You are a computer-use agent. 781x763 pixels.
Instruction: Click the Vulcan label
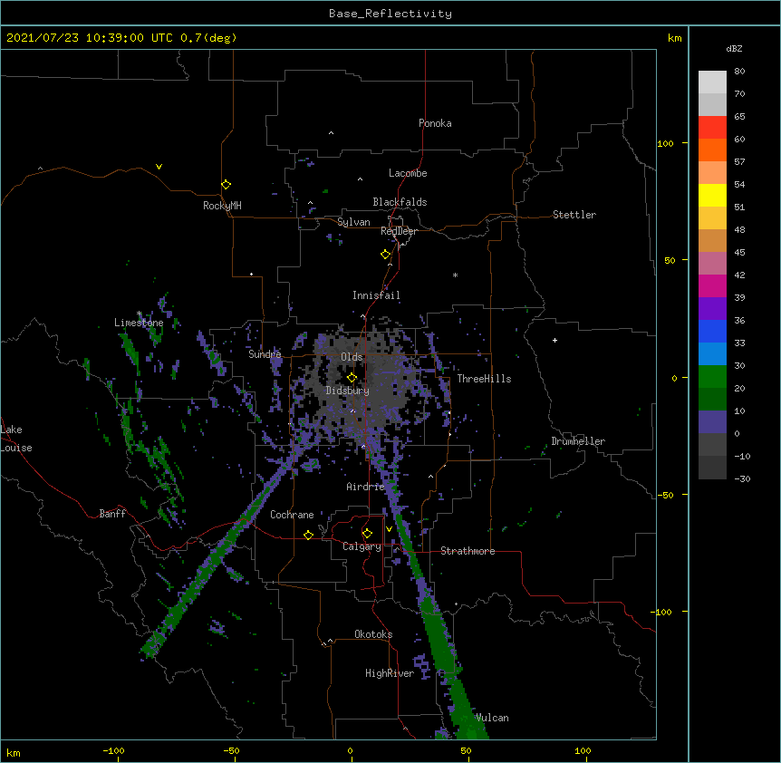coord(492,718)
